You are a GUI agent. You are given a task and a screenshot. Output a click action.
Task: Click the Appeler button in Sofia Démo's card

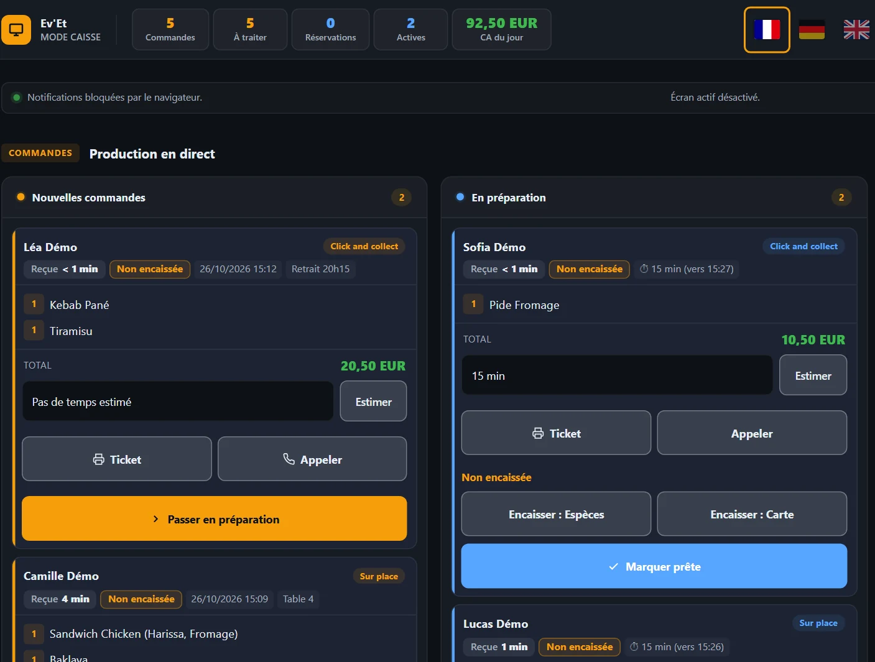pyautogui.click(x=752, y=433)
